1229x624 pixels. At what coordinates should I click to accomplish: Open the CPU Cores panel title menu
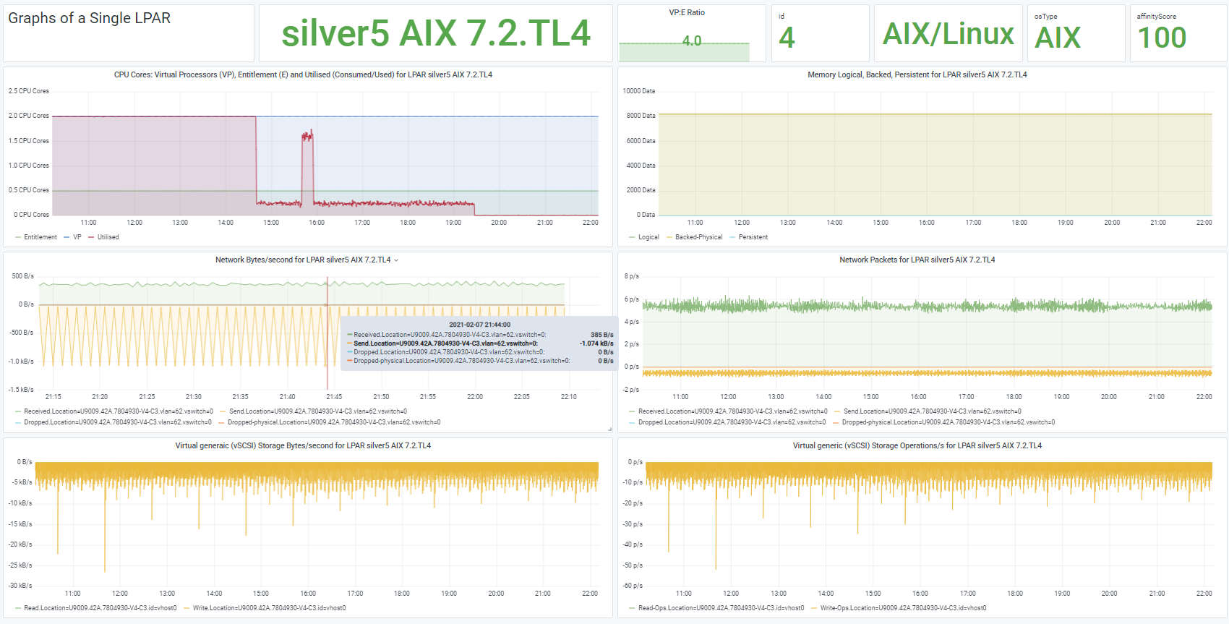pos(303,74)
